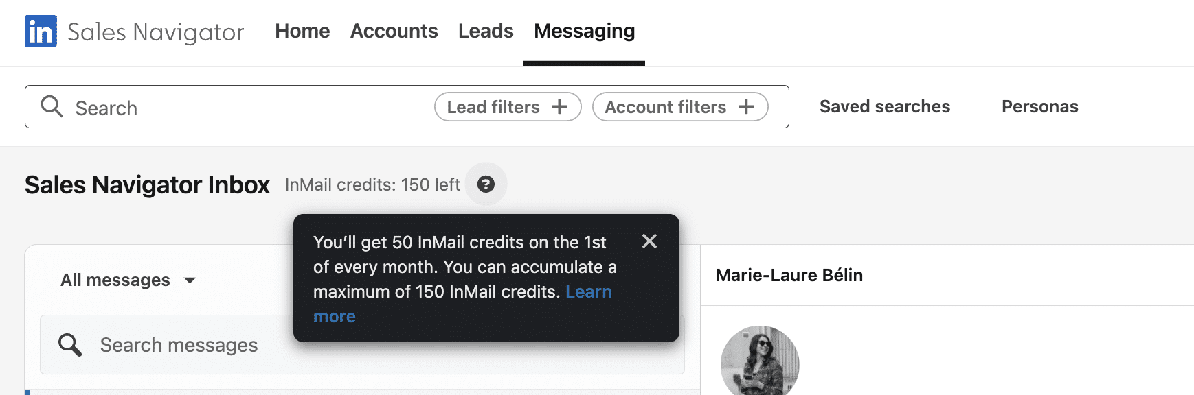
Task: Click the magnifier icon in Search messages field
Action: [x=69, y=345]
